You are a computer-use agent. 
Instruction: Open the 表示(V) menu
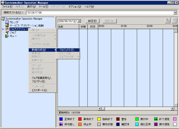point(31,6)
